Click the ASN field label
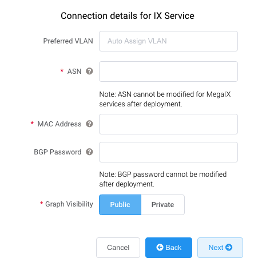This screenshot has height=266, width=258. (x=74, y=72)
